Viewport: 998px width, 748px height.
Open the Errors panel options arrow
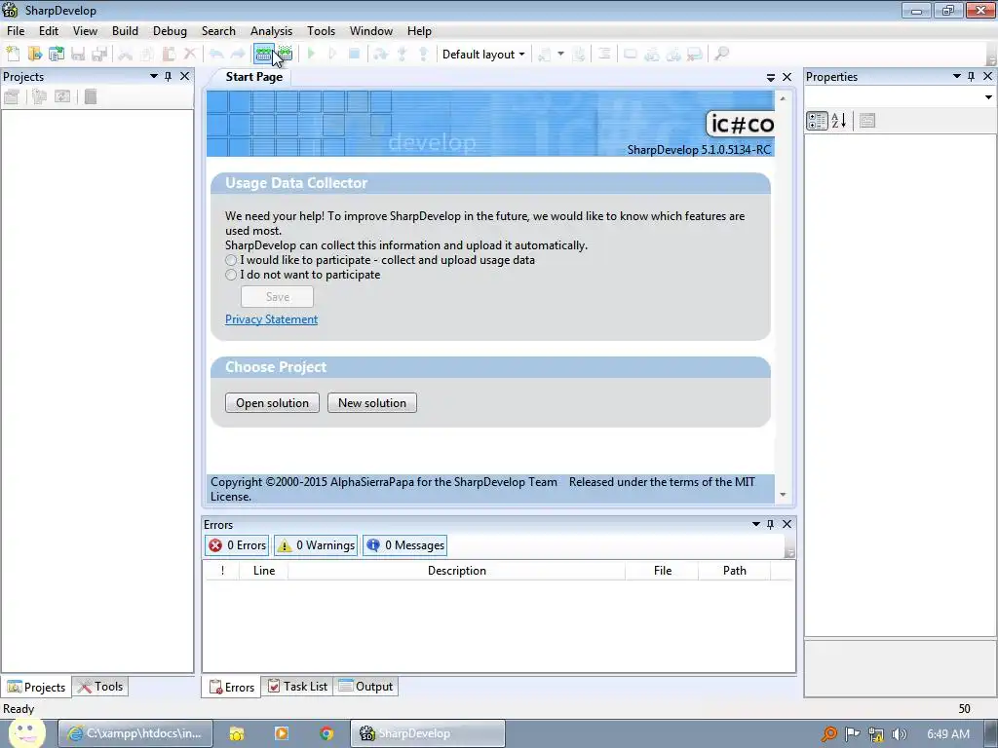click(x=756, y=524)
